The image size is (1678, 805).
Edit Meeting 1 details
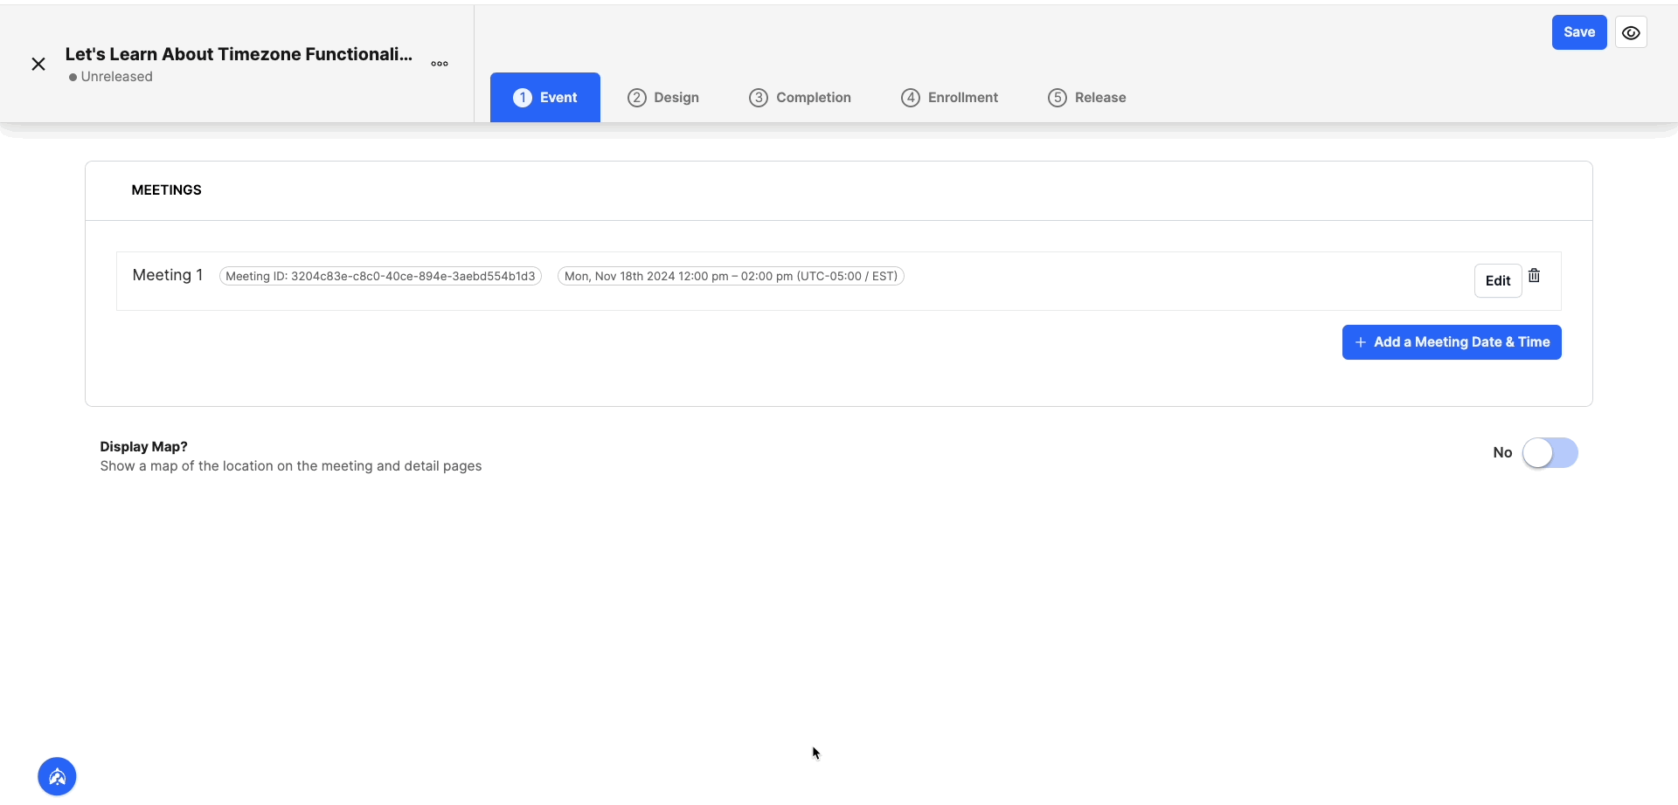tap(1498, 281)
